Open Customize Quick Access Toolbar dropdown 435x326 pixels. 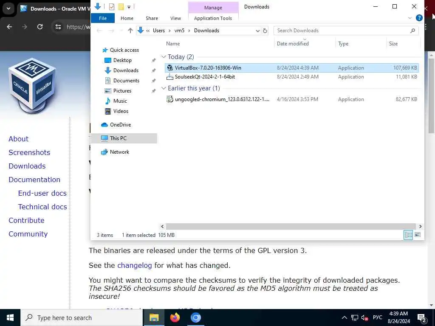[129, 7]
